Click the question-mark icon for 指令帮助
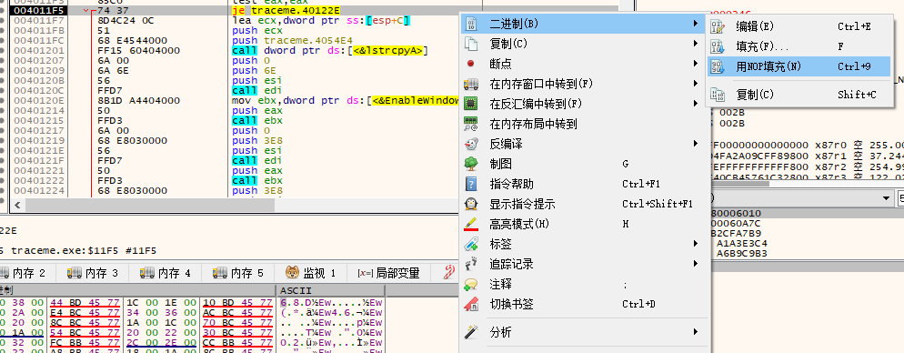 pos(471,184)
